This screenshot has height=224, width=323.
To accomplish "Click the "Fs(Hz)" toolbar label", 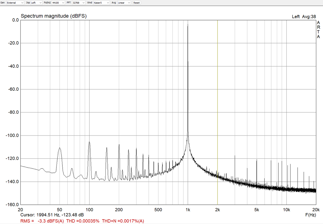I will pos(47,3).
